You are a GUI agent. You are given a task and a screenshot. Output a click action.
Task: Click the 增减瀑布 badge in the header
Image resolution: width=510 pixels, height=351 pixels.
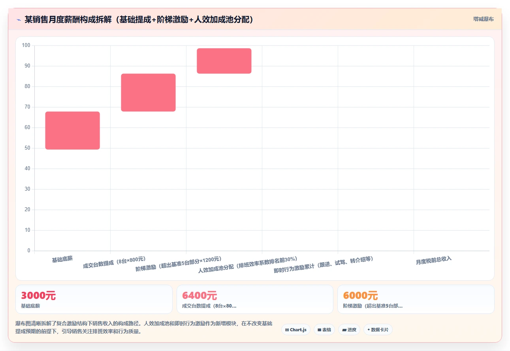(x=484, y=19)
